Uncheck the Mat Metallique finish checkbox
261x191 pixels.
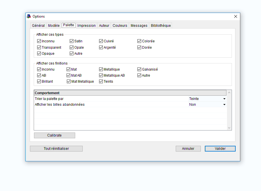tap(69, 82)
